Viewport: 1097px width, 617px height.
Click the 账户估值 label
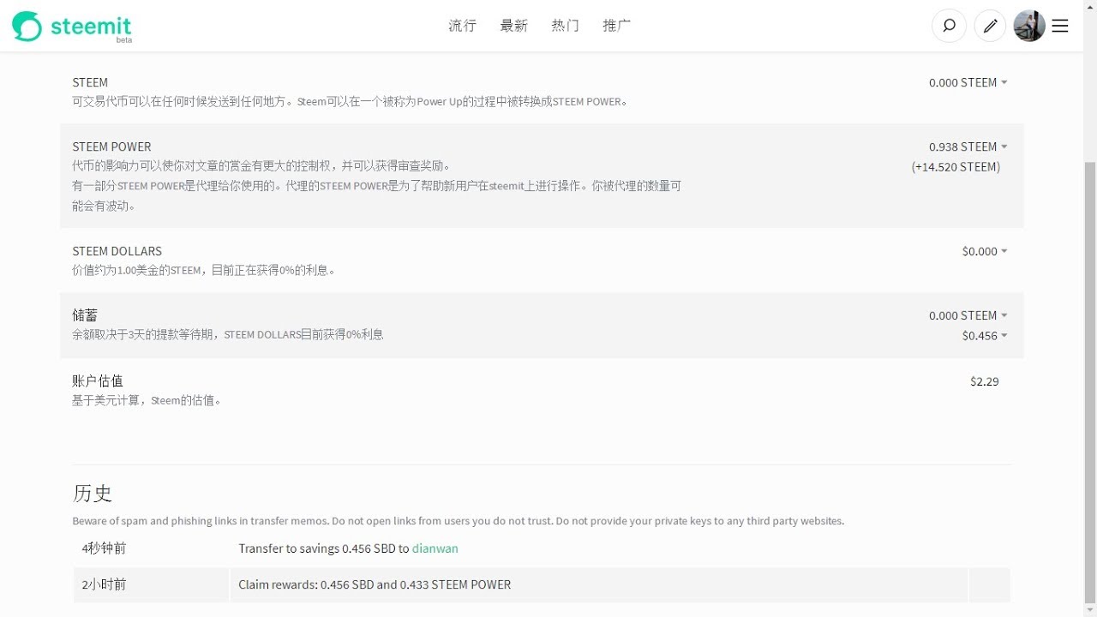tap(98, 380)
